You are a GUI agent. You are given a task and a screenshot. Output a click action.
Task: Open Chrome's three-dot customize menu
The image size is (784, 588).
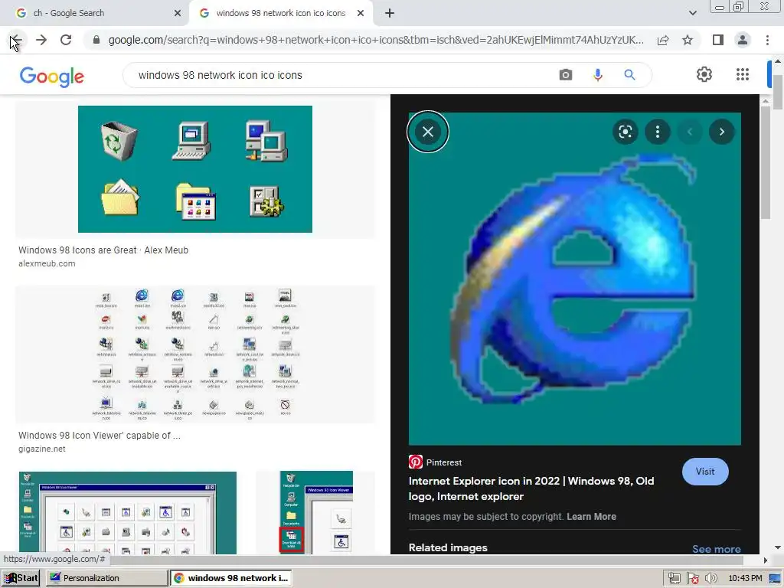coord(767,40)
